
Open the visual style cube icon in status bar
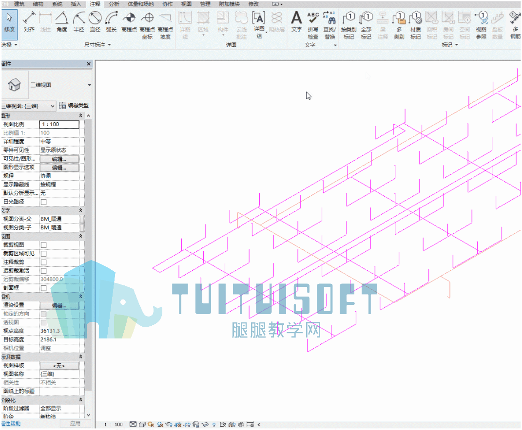point(142,424)
